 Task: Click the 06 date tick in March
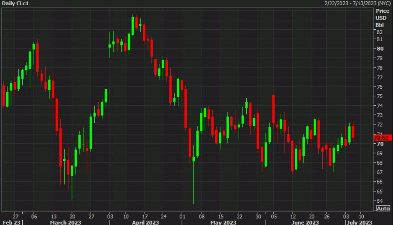(x=34, y=216)
